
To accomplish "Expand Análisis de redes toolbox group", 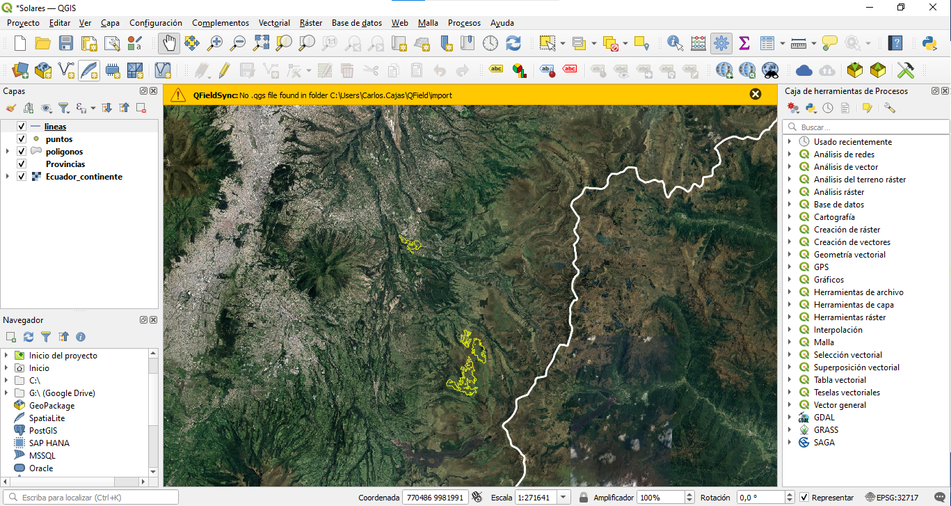I will click(790, 155).
